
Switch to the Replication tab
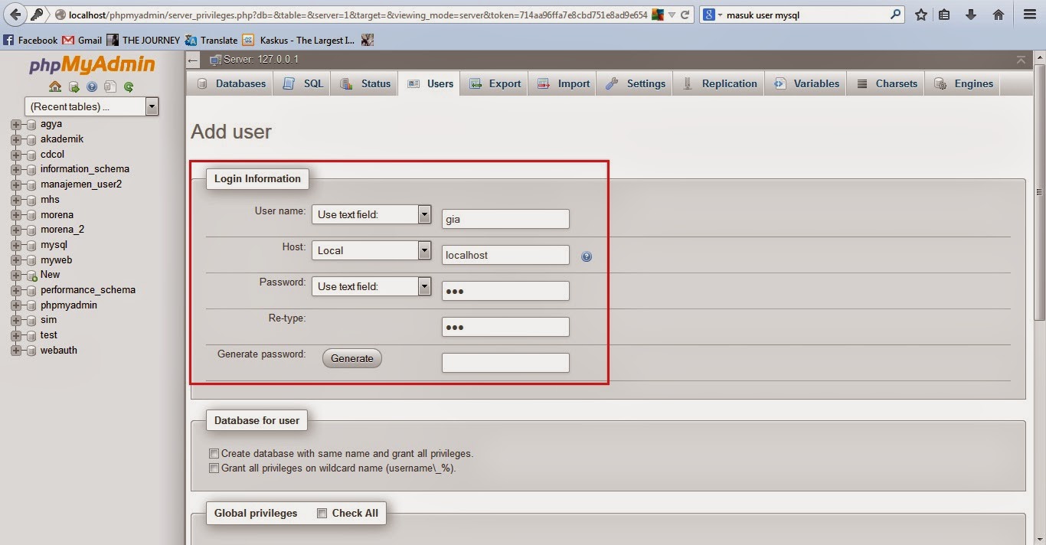(720, 84)
